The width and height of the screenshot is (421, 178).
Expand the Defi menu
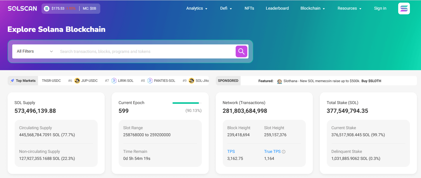tap(226, 8)
